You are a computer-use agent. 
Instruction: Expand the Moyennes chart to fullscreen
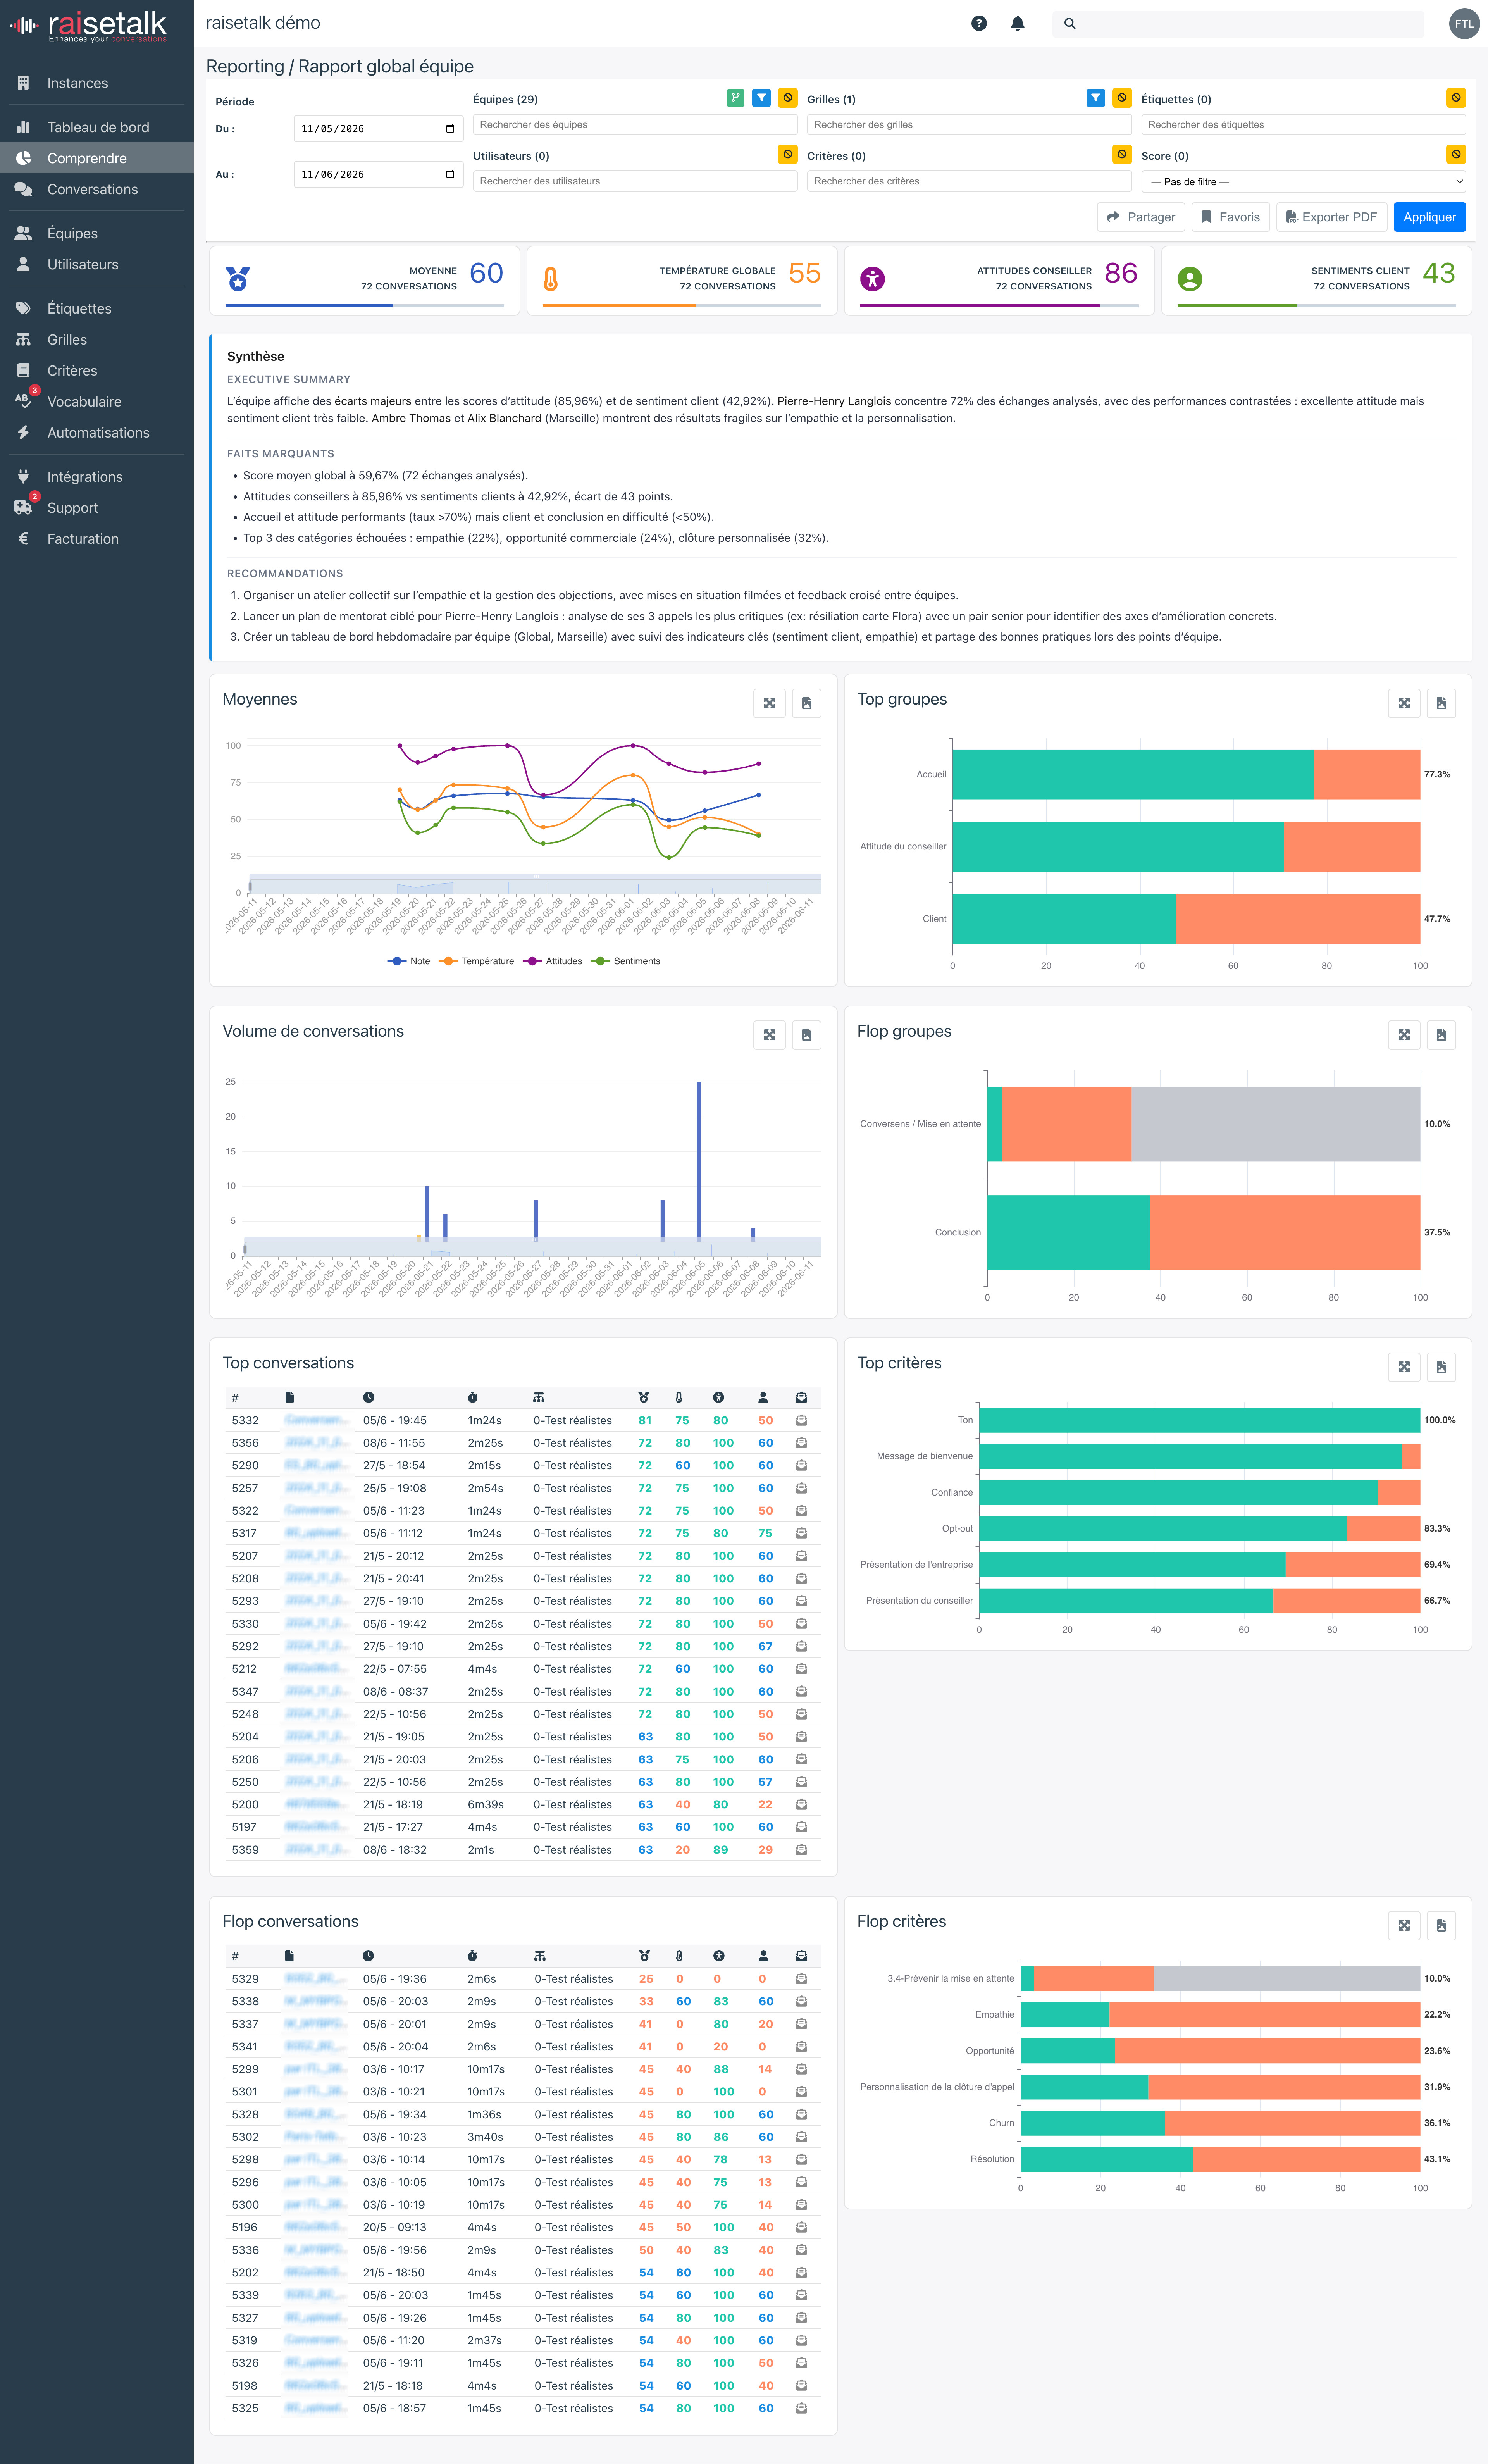click(769, 703)
